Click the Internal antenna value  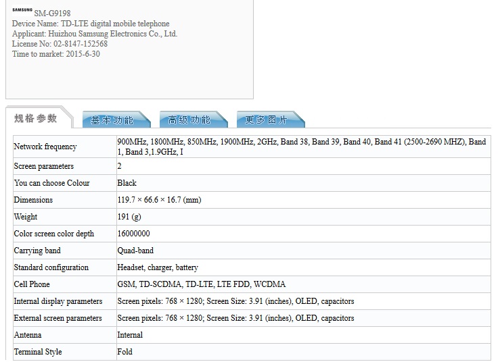tap(130, 335)
